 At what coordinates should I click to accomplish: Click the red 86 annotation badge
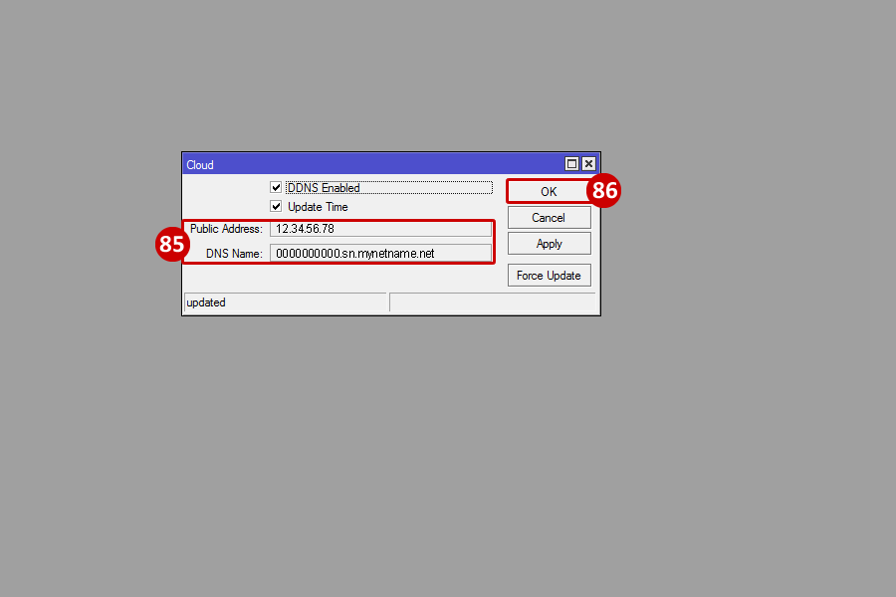click(604, 190)
